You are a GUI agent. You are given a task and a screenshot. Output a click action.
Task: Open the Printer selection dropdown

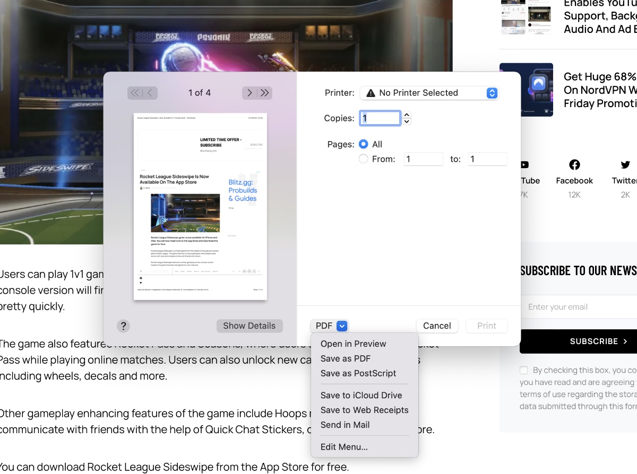429,93
